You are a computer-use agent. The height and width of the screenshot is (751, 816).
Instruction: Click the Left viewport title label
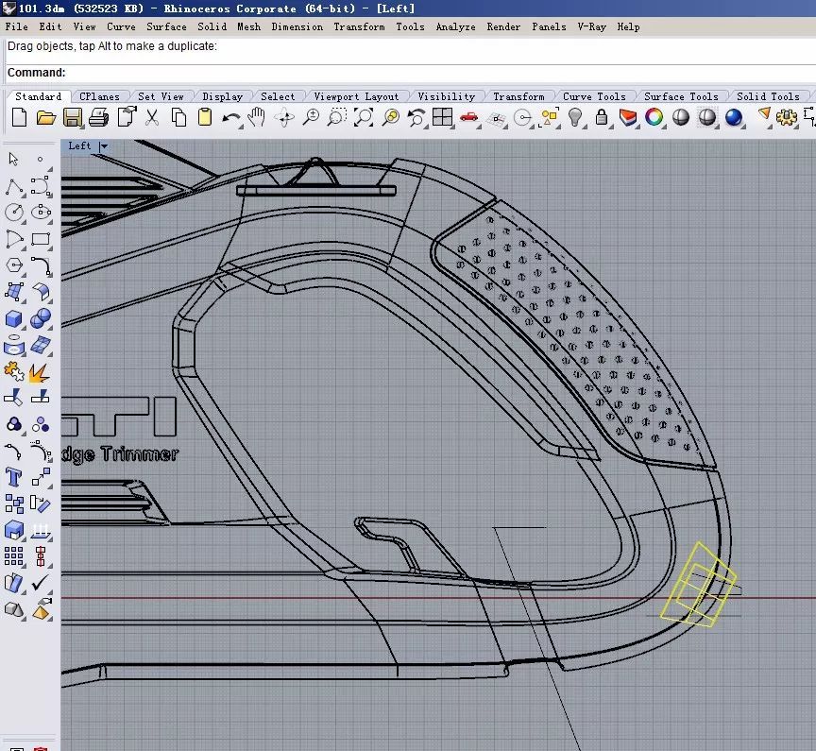click(79, 146)
